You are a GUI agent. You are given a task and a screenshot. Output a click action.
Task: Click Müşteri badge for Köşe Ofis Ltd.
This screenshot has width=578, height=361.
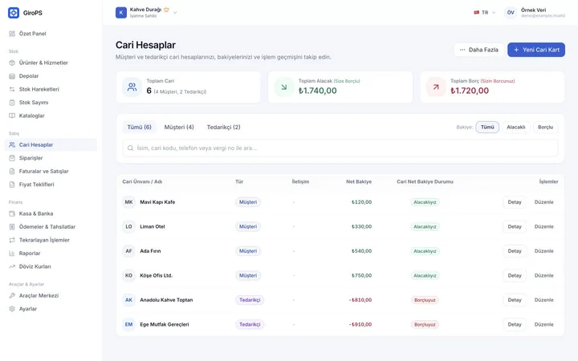248,275
